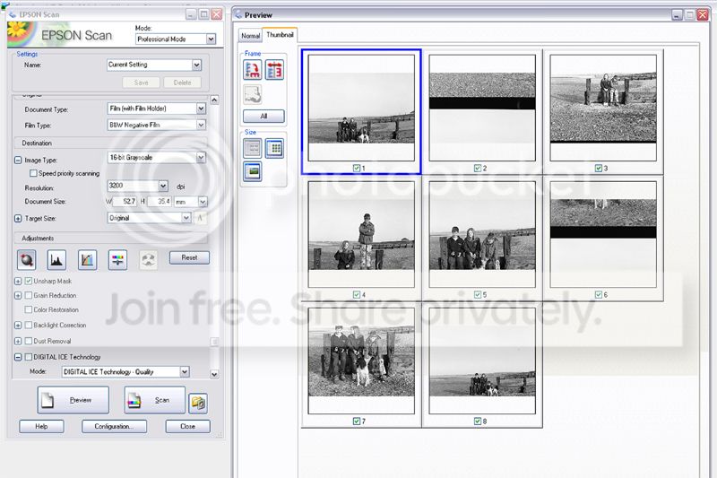Select thumbnail 3 of bench on beach
The image size is (717, 478).
[x=603, y=108]
